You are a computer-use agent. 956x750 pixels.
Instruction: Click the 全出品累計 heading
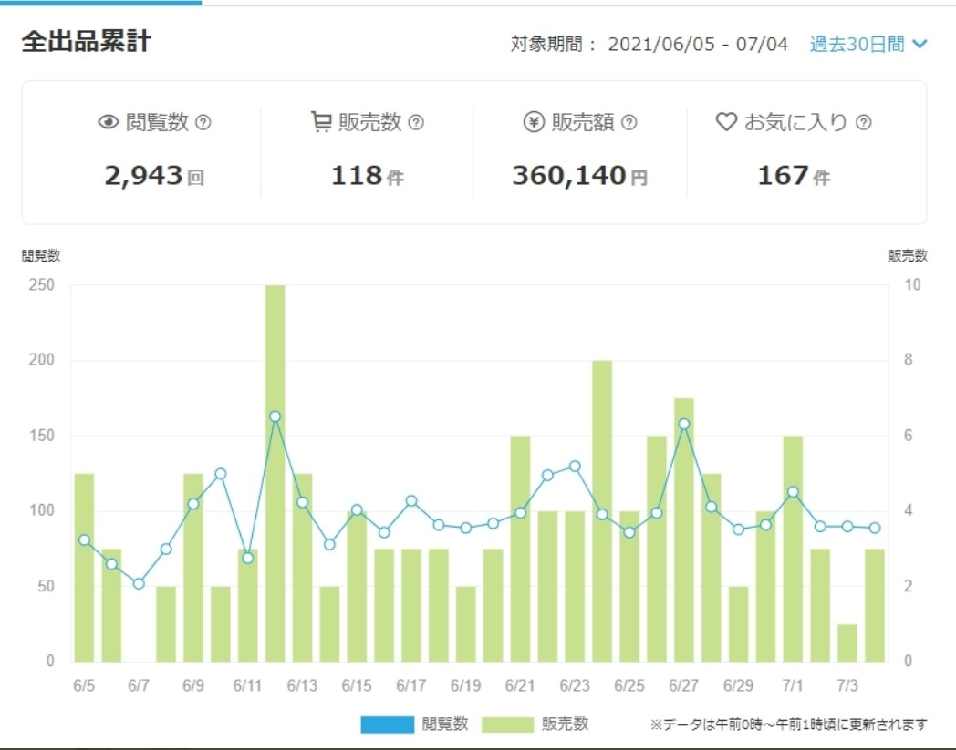point(86,41)
